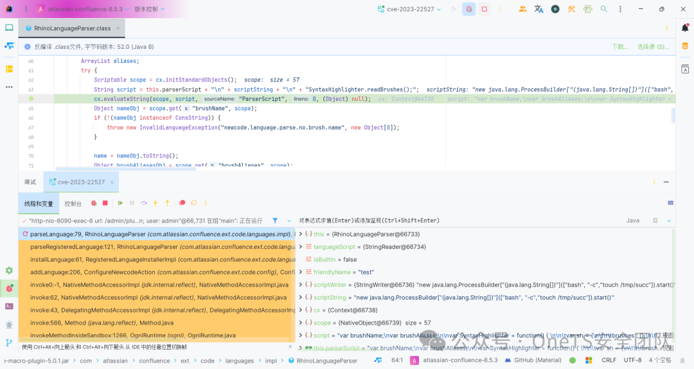
Task: Click the green atom plugin icon
Action: click(587, 9)
